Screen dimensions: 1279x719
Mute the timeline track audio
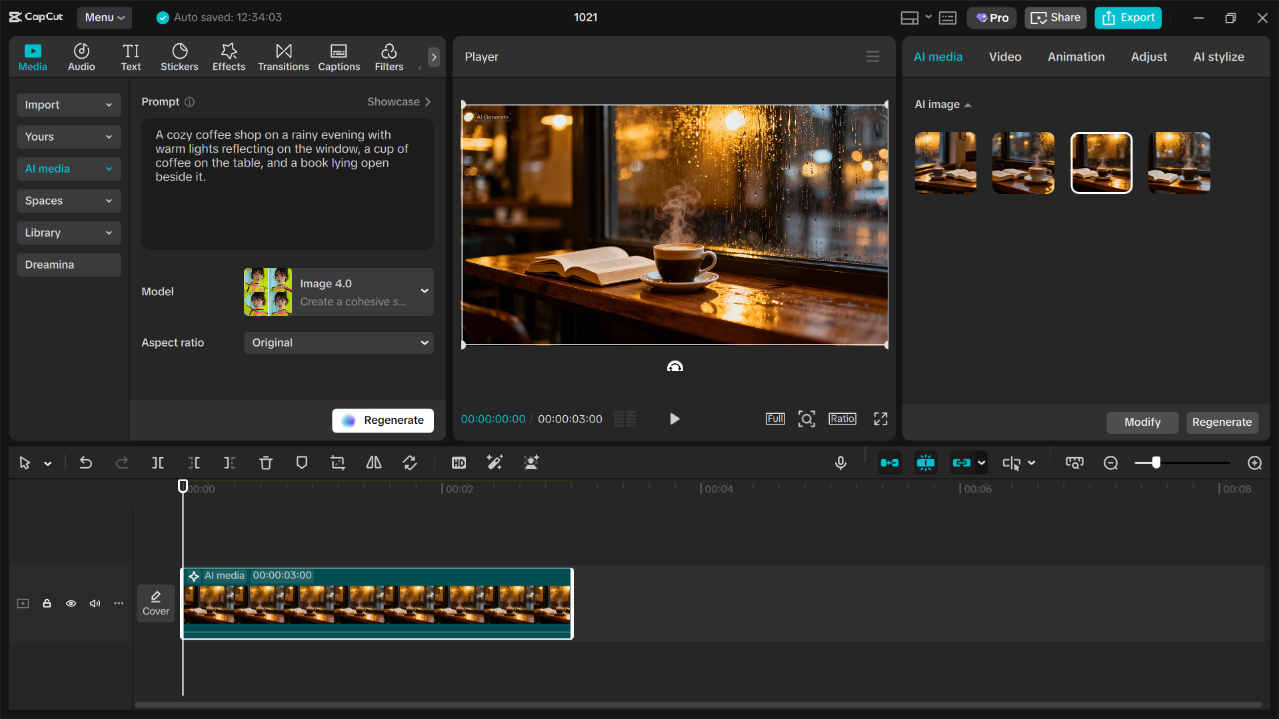(95, 603)
